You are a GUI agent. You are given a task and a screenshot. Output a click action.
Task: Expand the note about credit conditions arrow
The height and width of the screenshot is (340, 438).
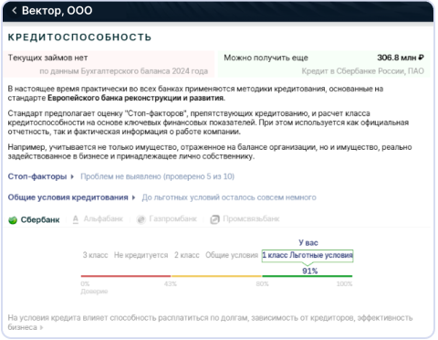[x=41, y=327]
